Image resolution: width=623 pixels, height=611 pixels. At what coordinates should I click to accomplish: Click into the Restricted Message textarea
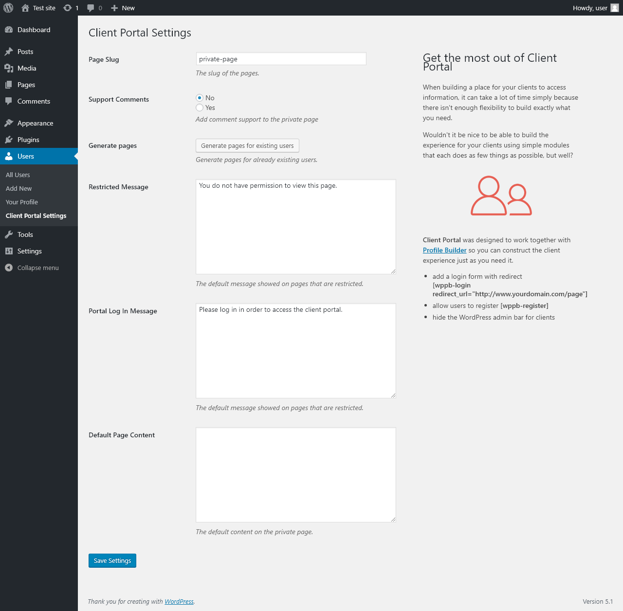(x=296, y=227)
